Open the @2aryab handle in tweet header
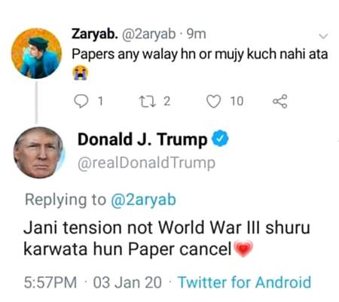The width and height of the screenshot is (339, 302). (x=148, y=34)
